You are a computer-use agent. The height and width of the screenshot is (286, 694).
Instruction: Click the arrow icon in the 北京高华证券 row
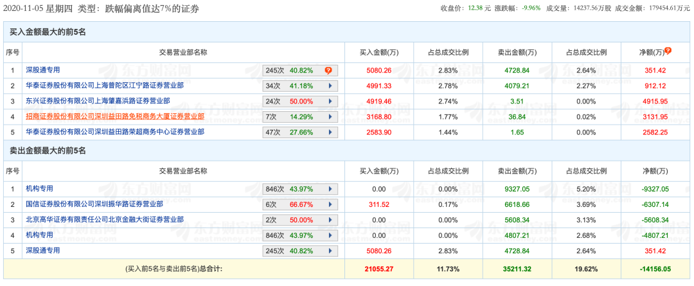[330, 220]
